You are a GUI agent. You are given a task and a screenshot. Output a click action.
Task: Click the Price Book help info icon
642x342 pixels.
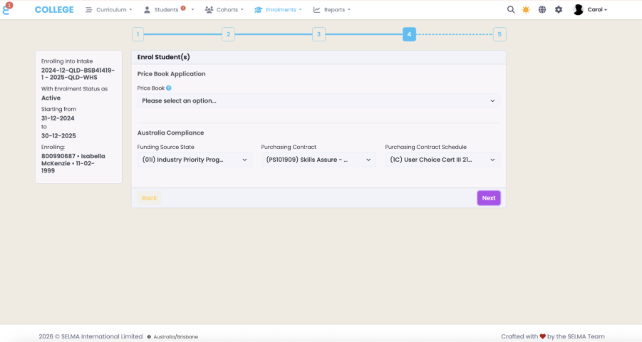coord(169,88)
